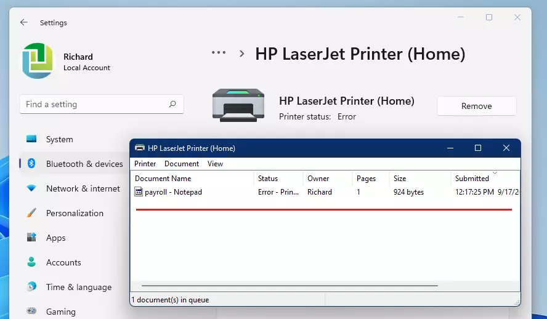This screenshot has width=547, height=319.
Task: Click the Richard owner cell in queue
Action: tap(320, 192)
